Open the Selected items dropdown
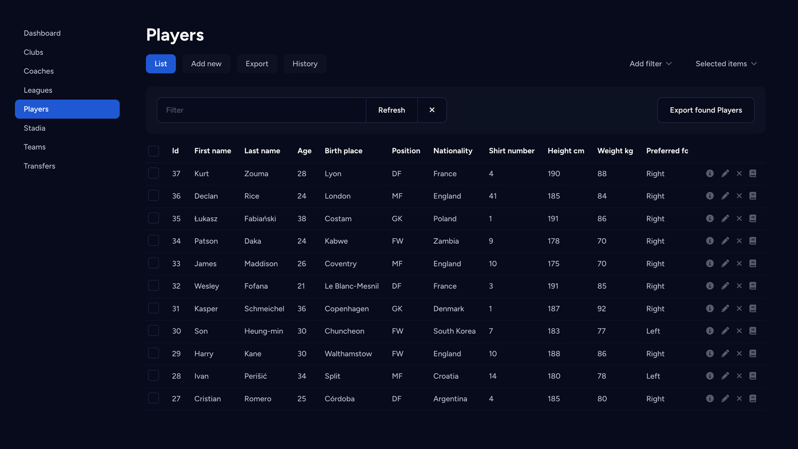 point(726,64)
